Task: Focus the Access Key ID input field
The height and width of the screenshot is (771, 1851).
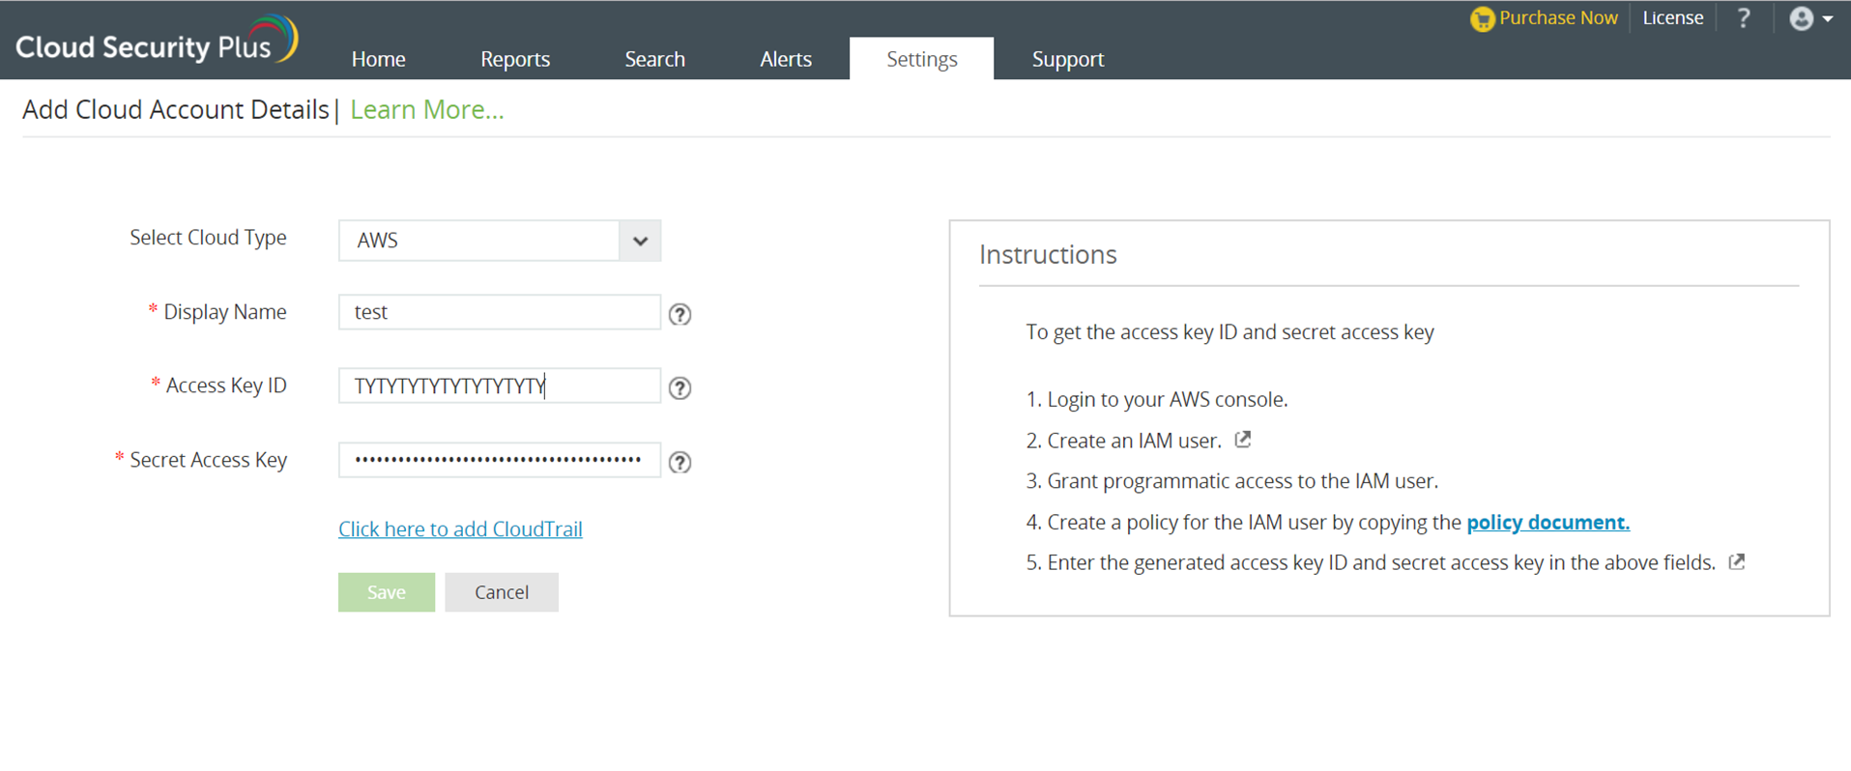Action: tap(499, 386)
